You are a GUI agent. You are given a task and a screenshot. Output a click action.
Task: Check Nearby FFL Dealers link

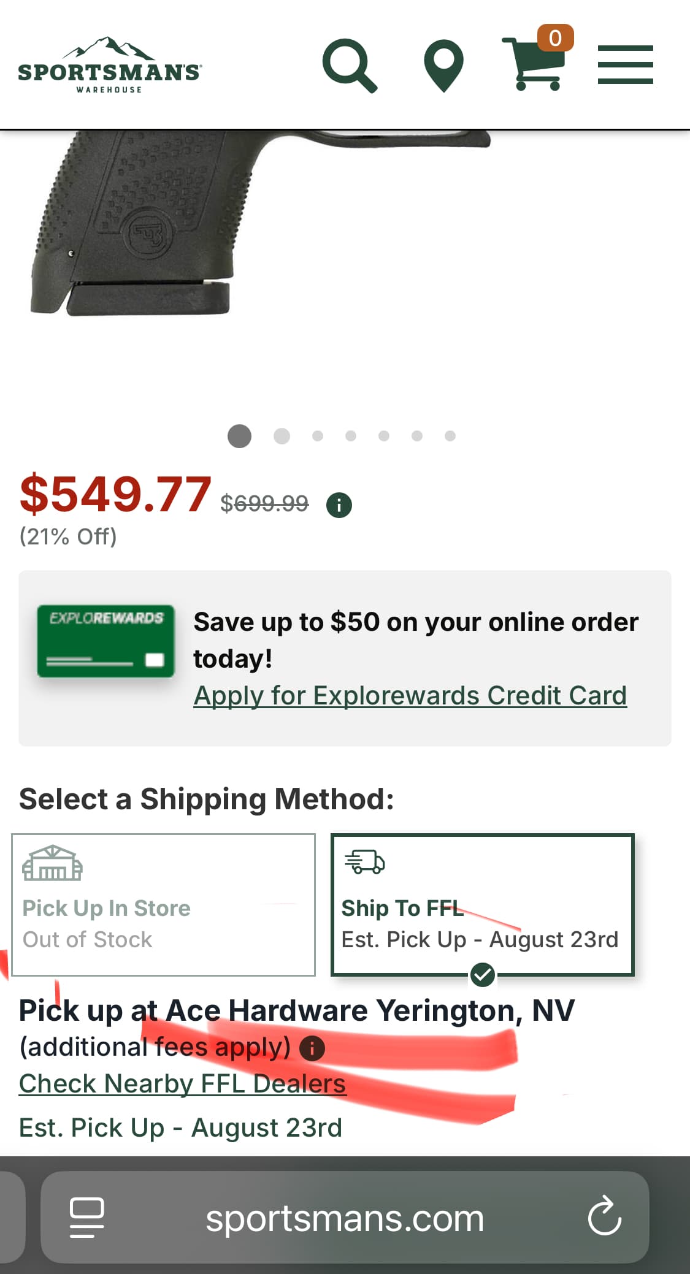pyautogui.click(x=182, y=1084)
